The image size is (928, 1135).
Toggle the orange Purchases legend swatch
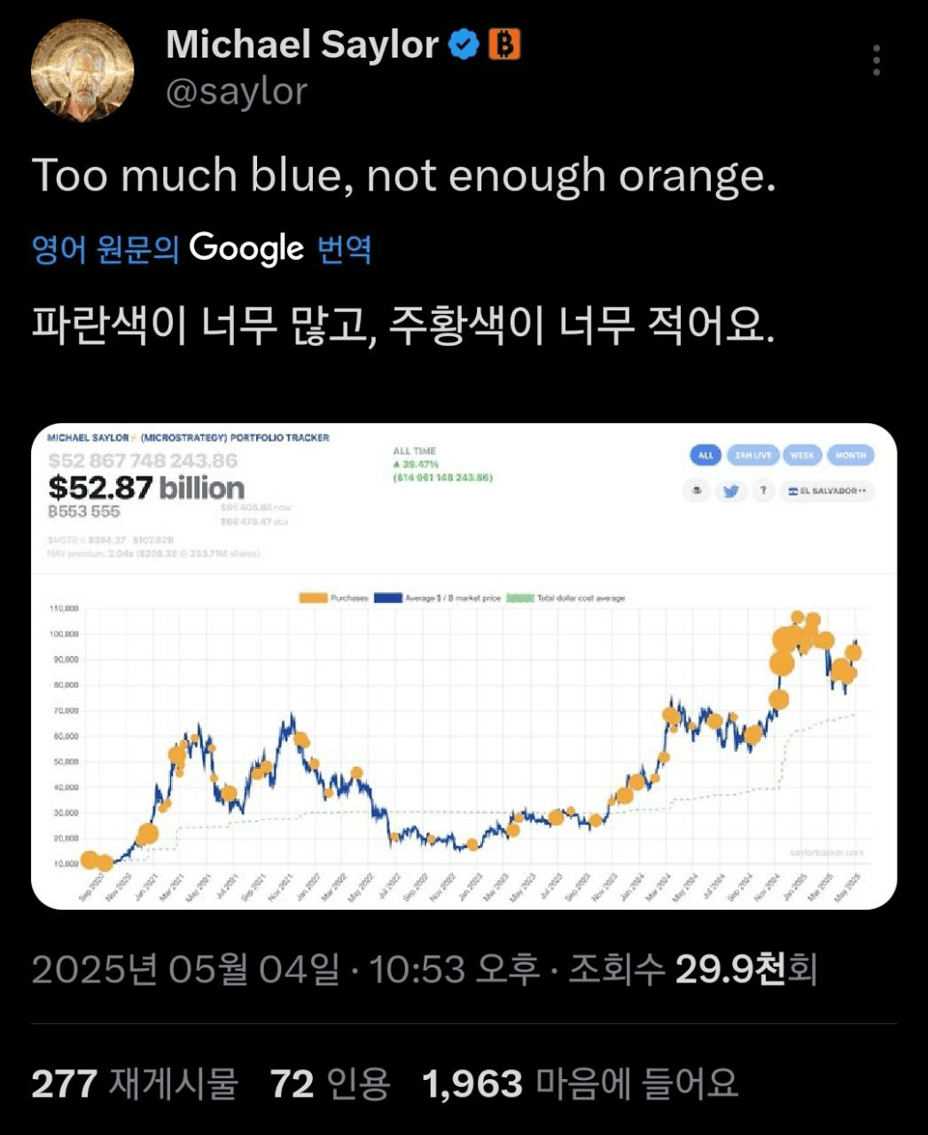(313, 599)
